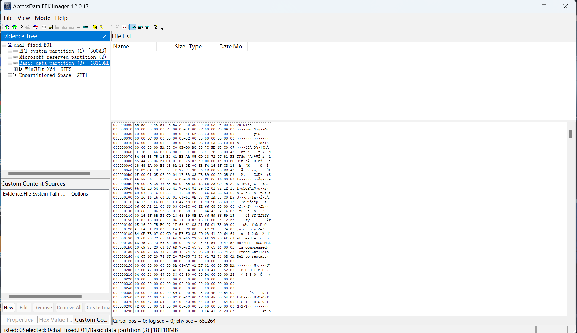Click the Edit custom content button
Screen dimensions: 577x333
point(24,308)
